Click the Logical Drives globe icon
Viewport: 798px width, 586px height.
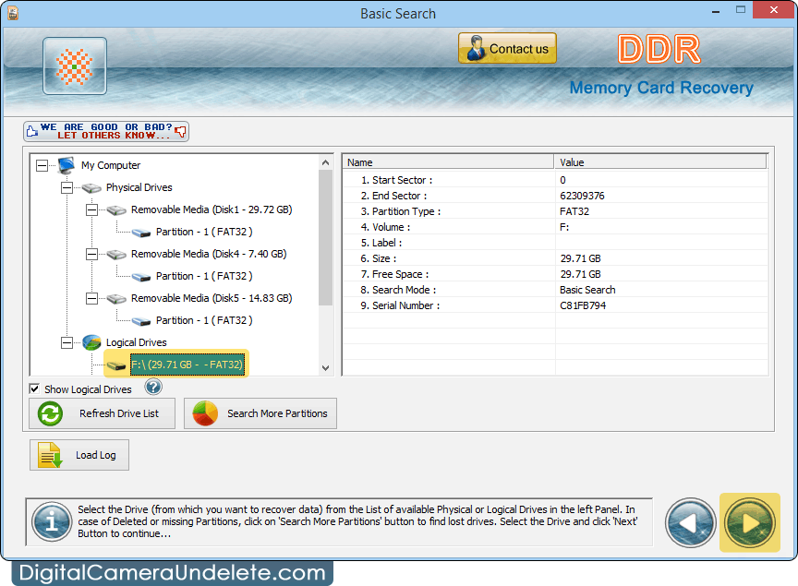pyautogui.click(x=91, y=342)
